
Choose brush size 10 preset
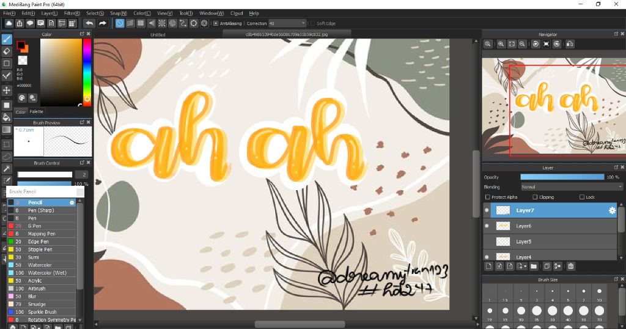(x=599, y=293)
